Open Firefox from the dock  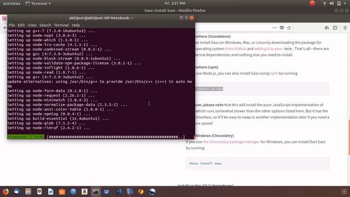[x=5, y=192]
